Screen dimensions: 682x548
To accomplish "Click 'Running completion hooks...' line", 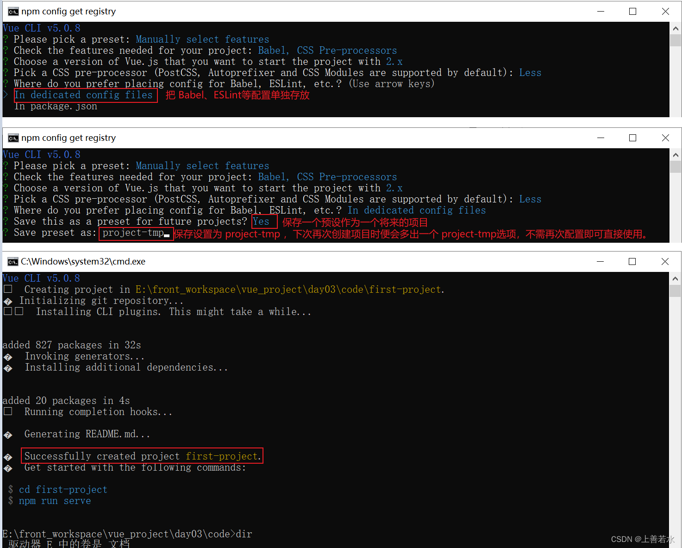I will click(x=98, y=412).
